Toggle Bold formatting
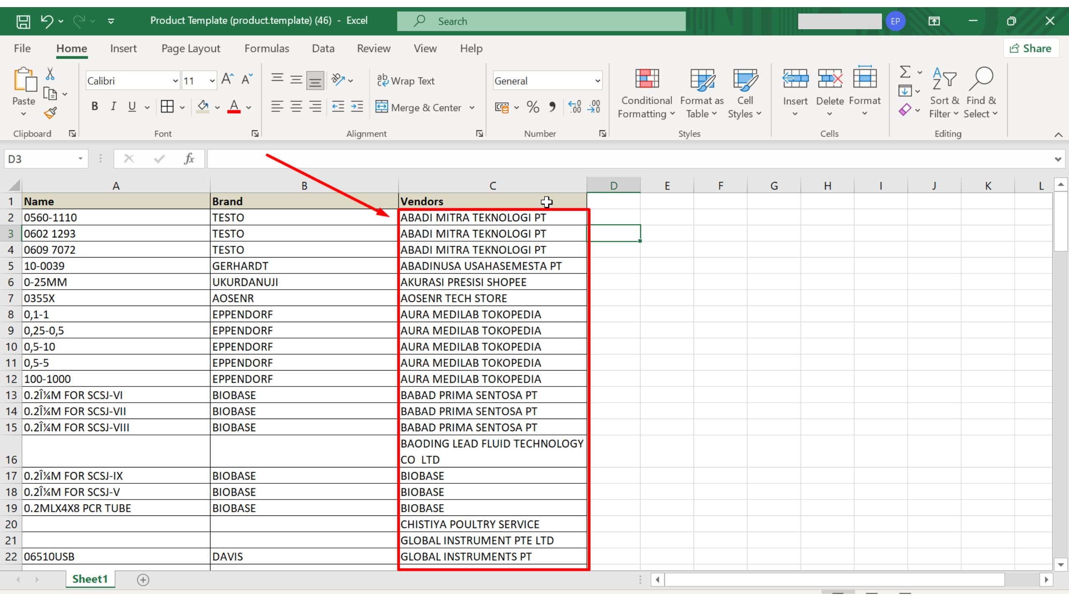Screen dimensions: 1069x601 pyautogui.click(x=95, y=107)
